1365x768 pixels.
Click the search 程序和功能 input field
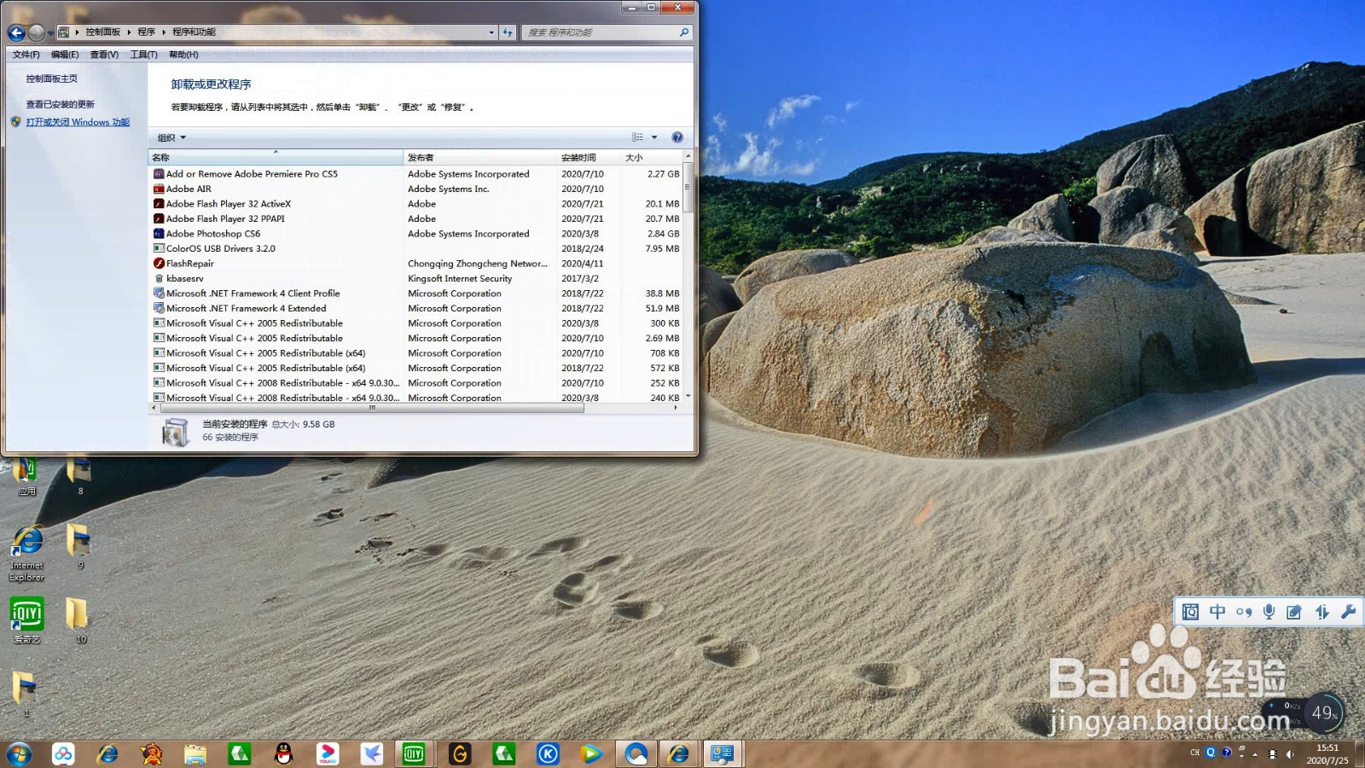click(x=606, y=32)
